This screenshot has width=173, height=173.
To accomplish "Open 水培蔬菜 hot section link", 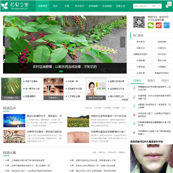I will (x=162, y=67).
